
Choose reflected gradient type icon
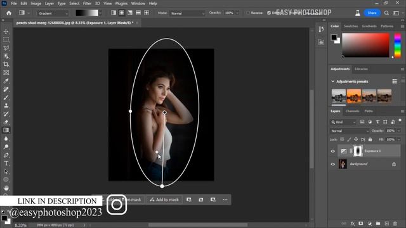(x=138, y=13)
